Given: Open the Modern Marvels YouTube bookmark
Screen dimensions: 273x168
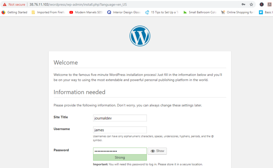Looking at the screenshot, I should (86, 12).
